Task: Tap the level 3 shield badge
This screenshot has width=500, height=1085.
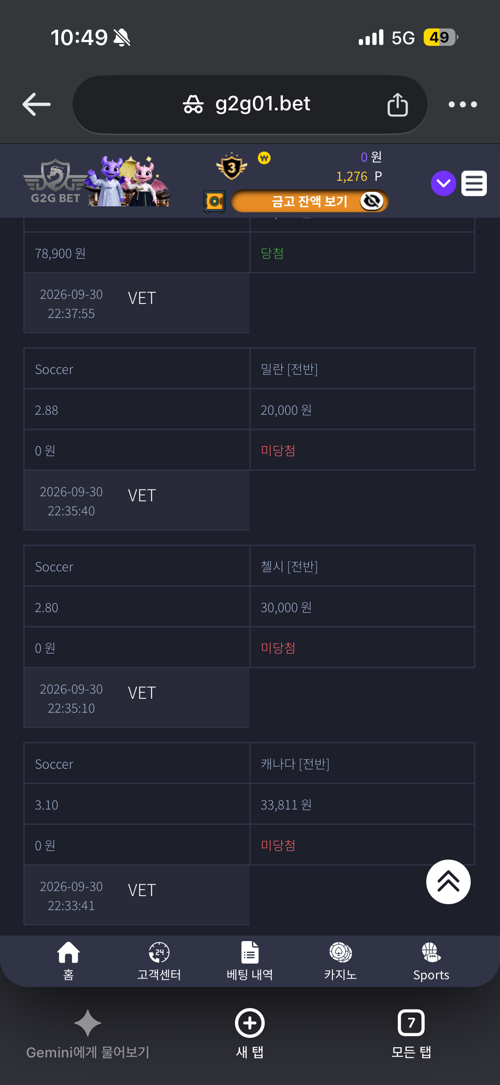Action: click(x=232, y=167)
